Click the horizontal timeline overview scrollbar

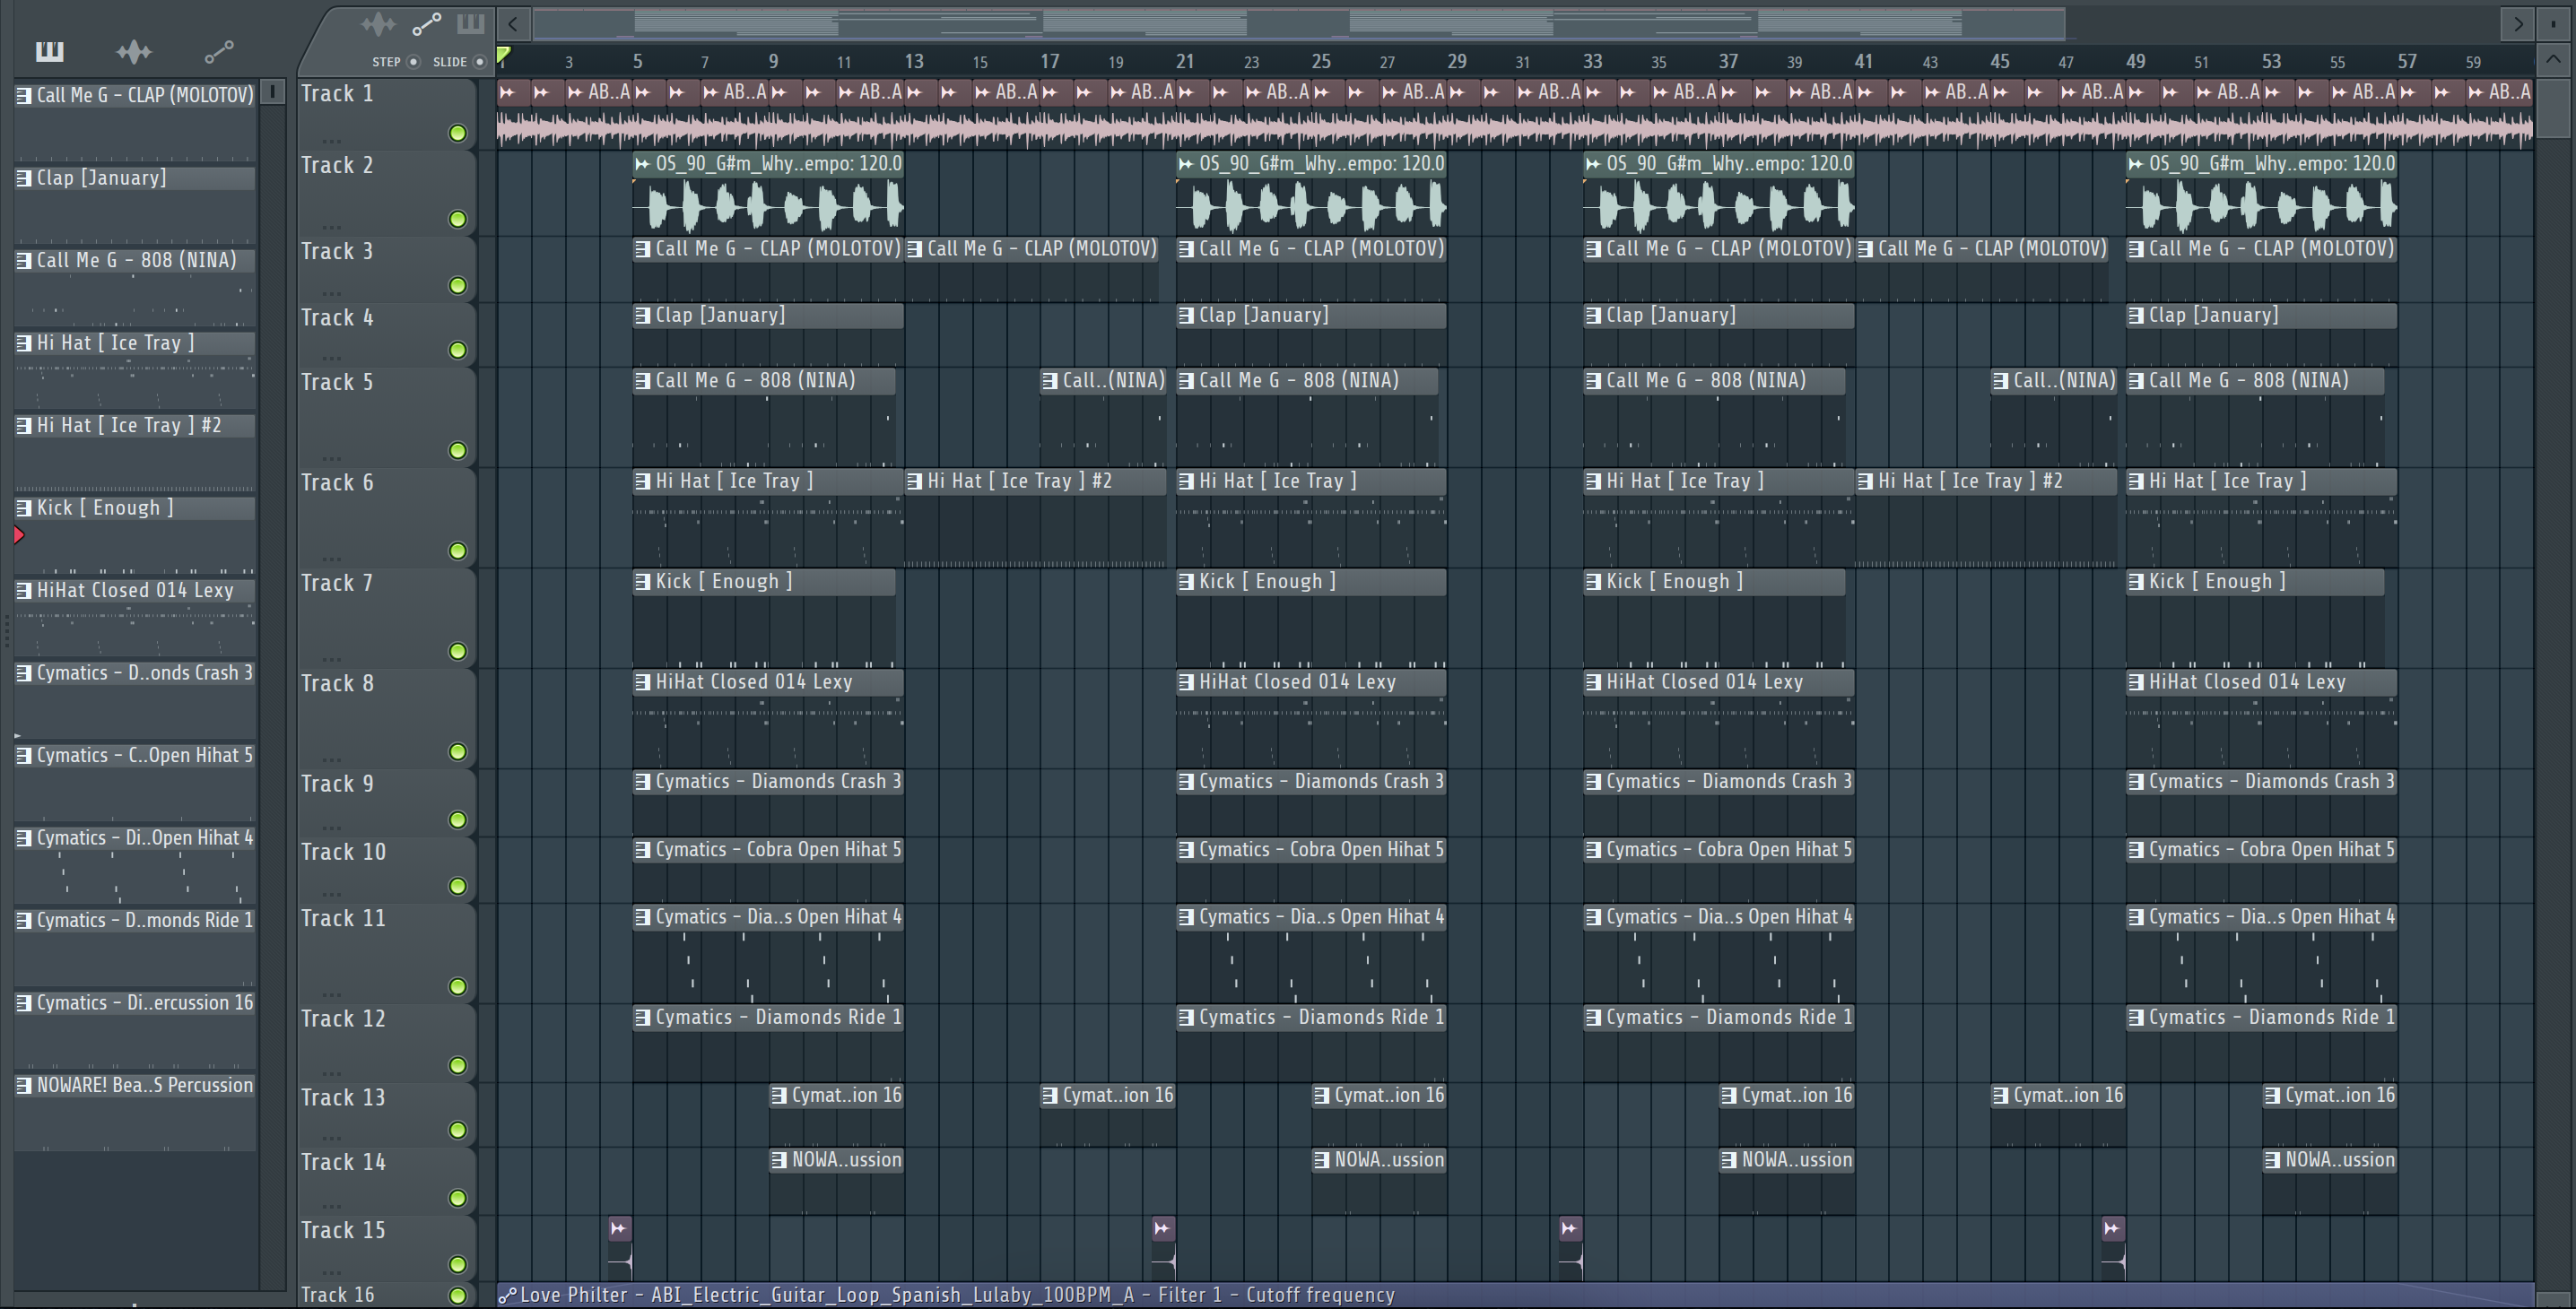click(1300, 23)
